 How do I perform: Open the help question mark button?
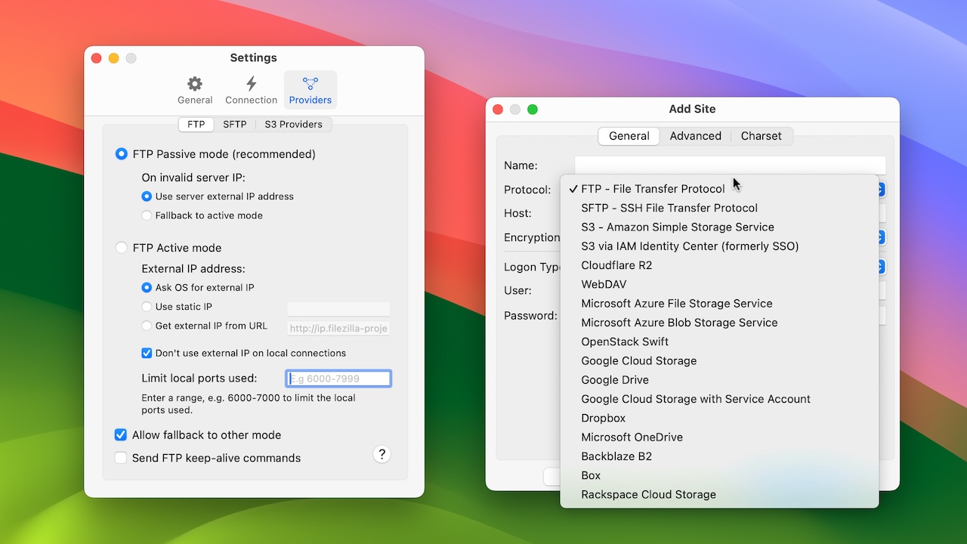382,454
